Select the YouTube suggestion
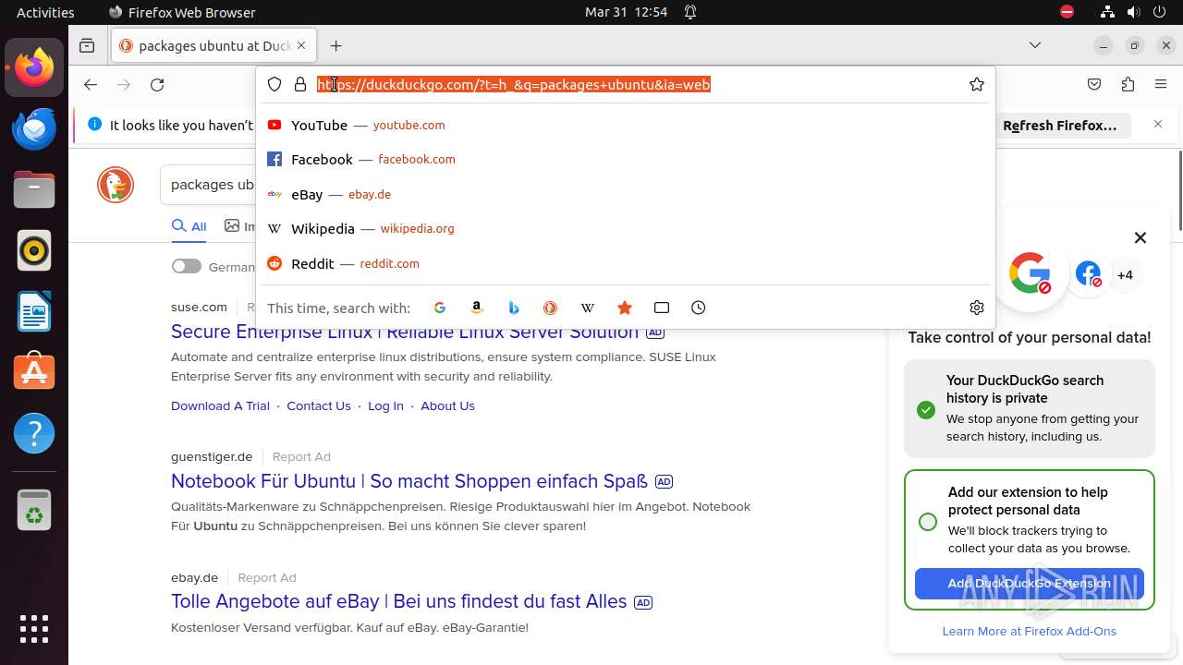 626,125
